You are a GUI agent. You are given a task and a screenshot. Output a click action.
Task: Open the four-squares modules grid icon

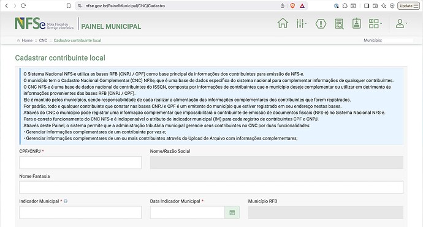[x=373, y=24]
